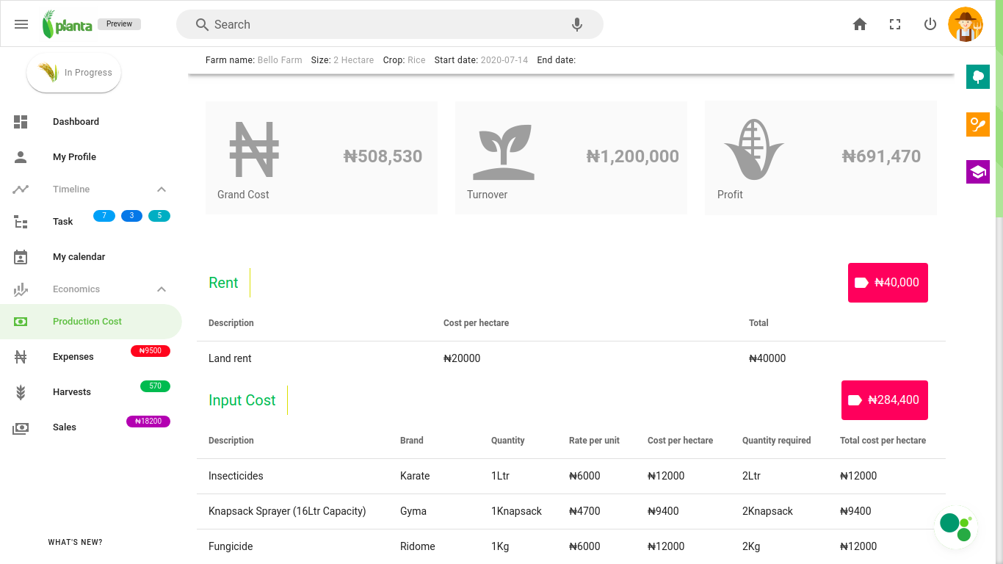The width and height of the screenshot is (1003, 564).
Task: Select Production Cost menu item
Action: [x=91, y=322]
